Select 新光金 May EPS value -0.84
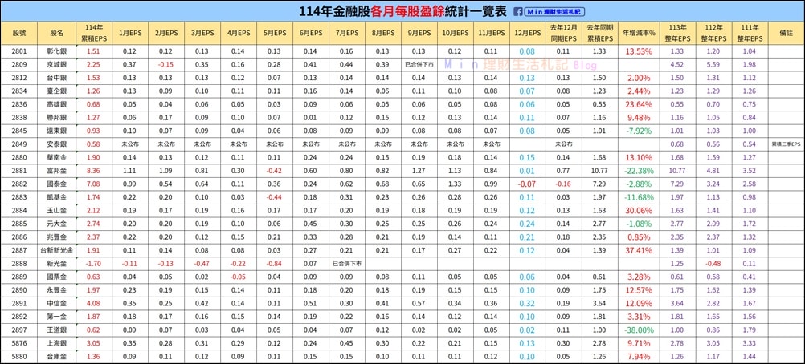This screenshot has height=364, width=805. pos(274,264)
